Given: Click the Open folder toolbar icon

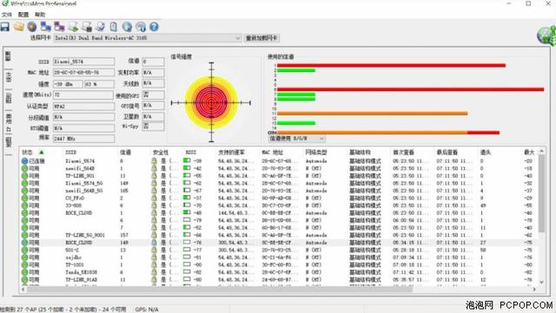Looking at the screenshot, I should tap(19, 27).
